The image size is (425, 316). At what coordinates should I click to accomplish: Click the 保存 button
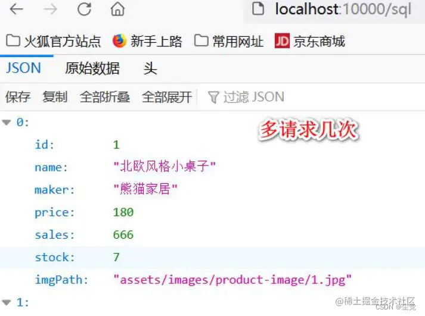point(18,97)
